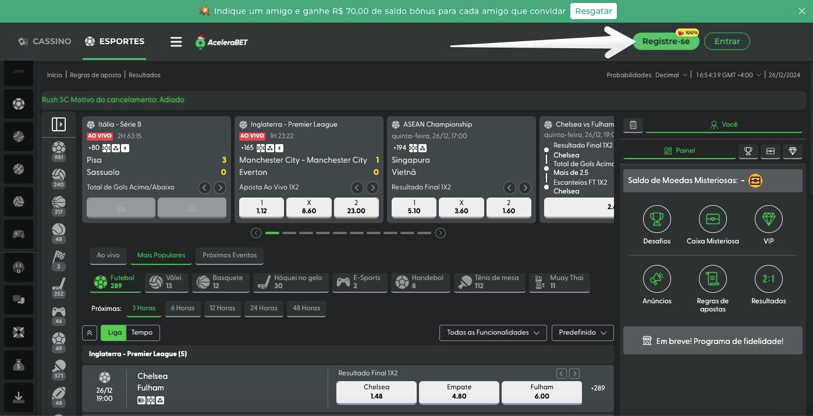Select the 12 Horas time filter

(x=222, y=309)
